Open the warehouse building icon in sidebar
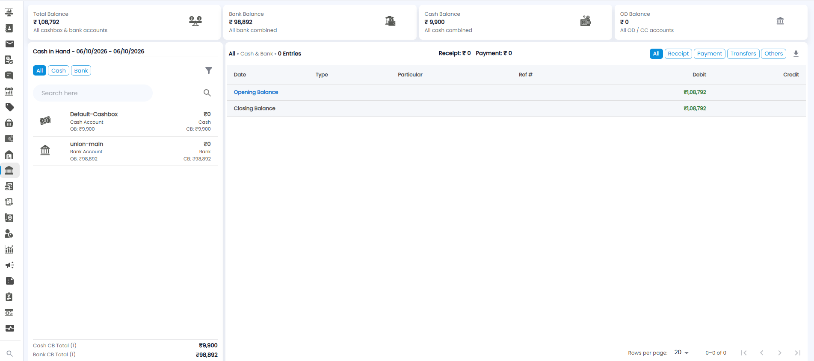This screenshot has height=361, width=814. click(x=9, y=154)
